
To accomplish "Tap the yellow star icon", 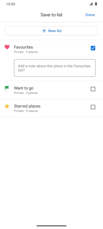I will [7, 106].
